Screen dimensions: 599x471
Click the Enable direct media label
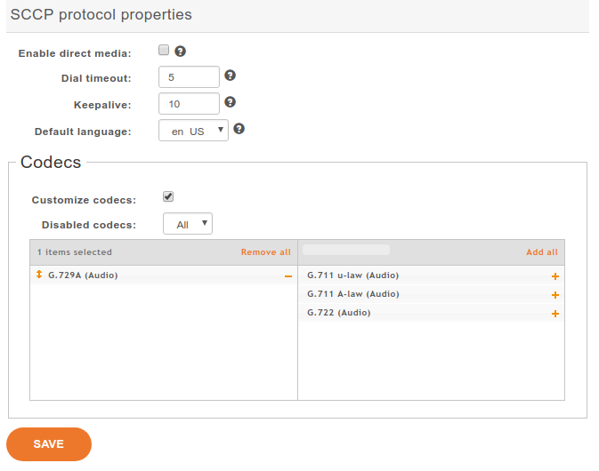(x=75, y=53)
